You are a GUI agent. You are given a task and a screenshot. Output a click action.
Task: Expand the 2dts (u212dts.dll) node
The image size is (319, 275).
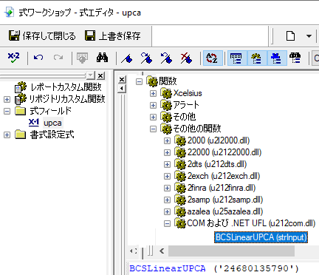tap(167, 164)
